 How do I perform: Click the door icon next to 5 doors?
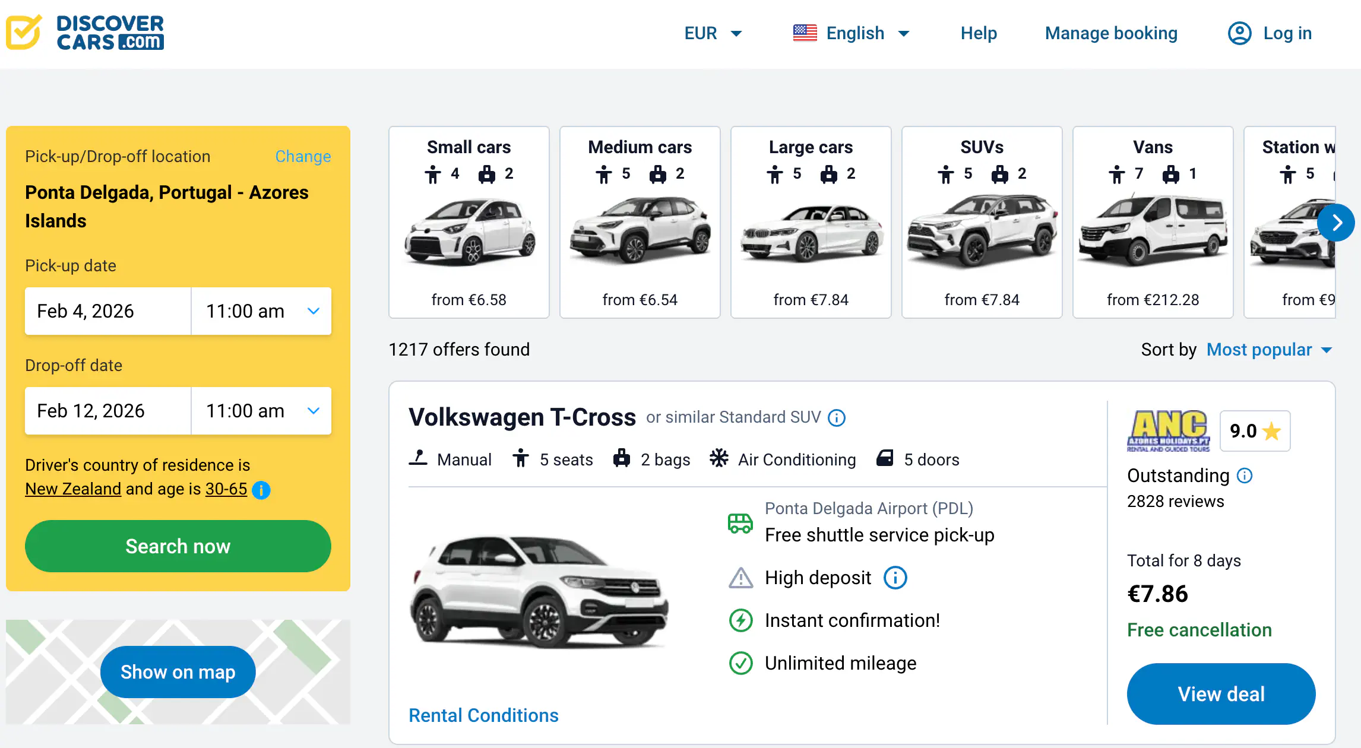tap(885, 458)
